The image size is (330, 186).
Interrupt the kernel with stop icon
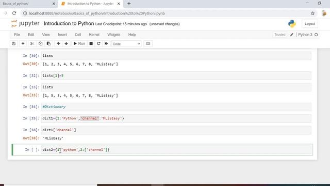point(91,43)
